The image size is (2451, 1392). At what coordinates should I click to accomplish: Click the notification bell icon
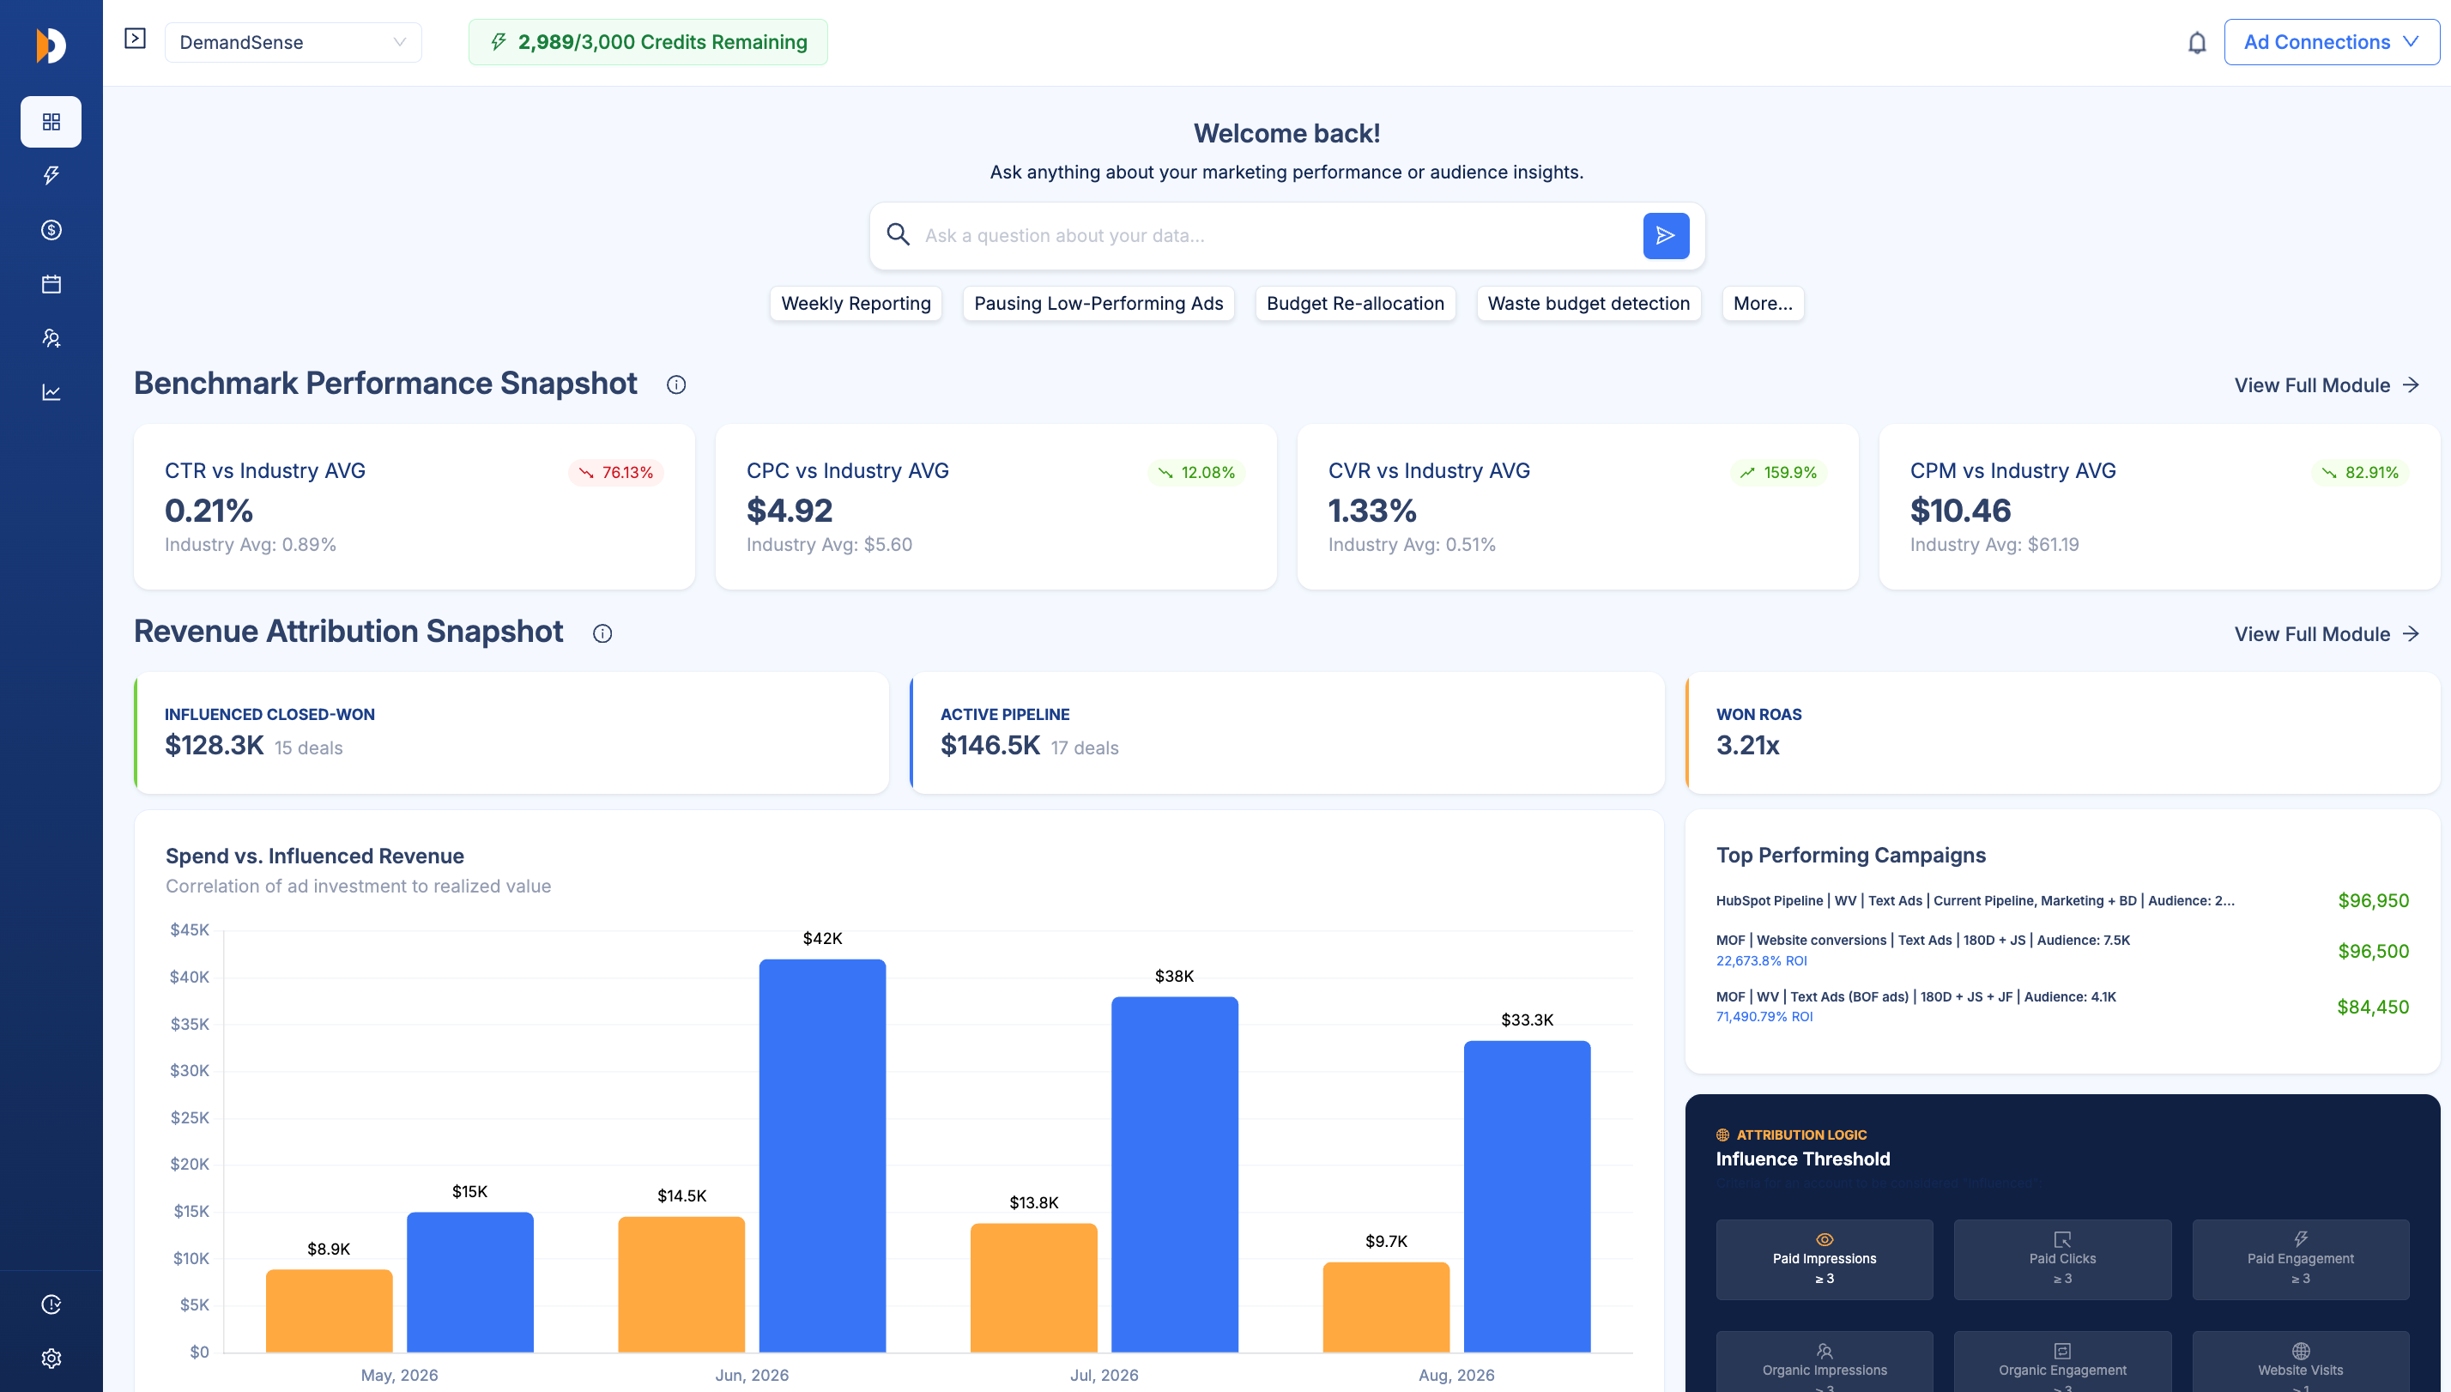2197,42
